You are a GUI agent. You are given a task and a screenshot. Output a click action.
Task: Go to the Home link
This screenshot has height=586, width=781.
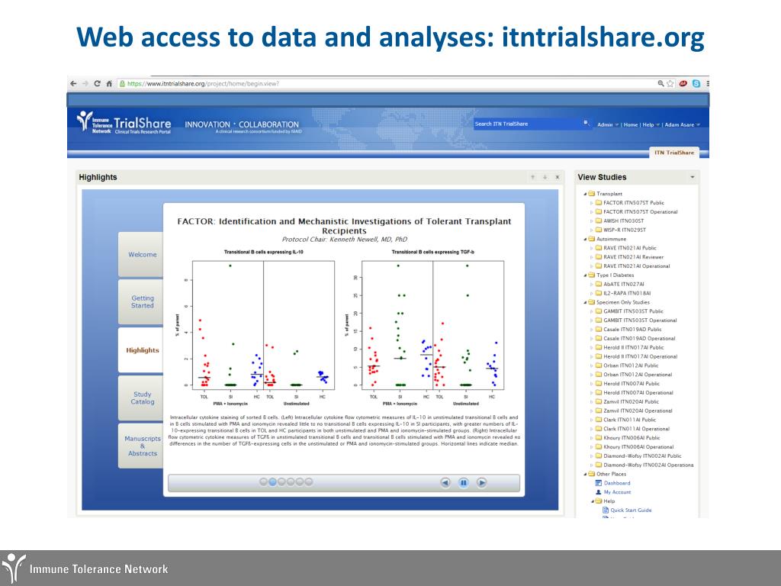[631, 124]
